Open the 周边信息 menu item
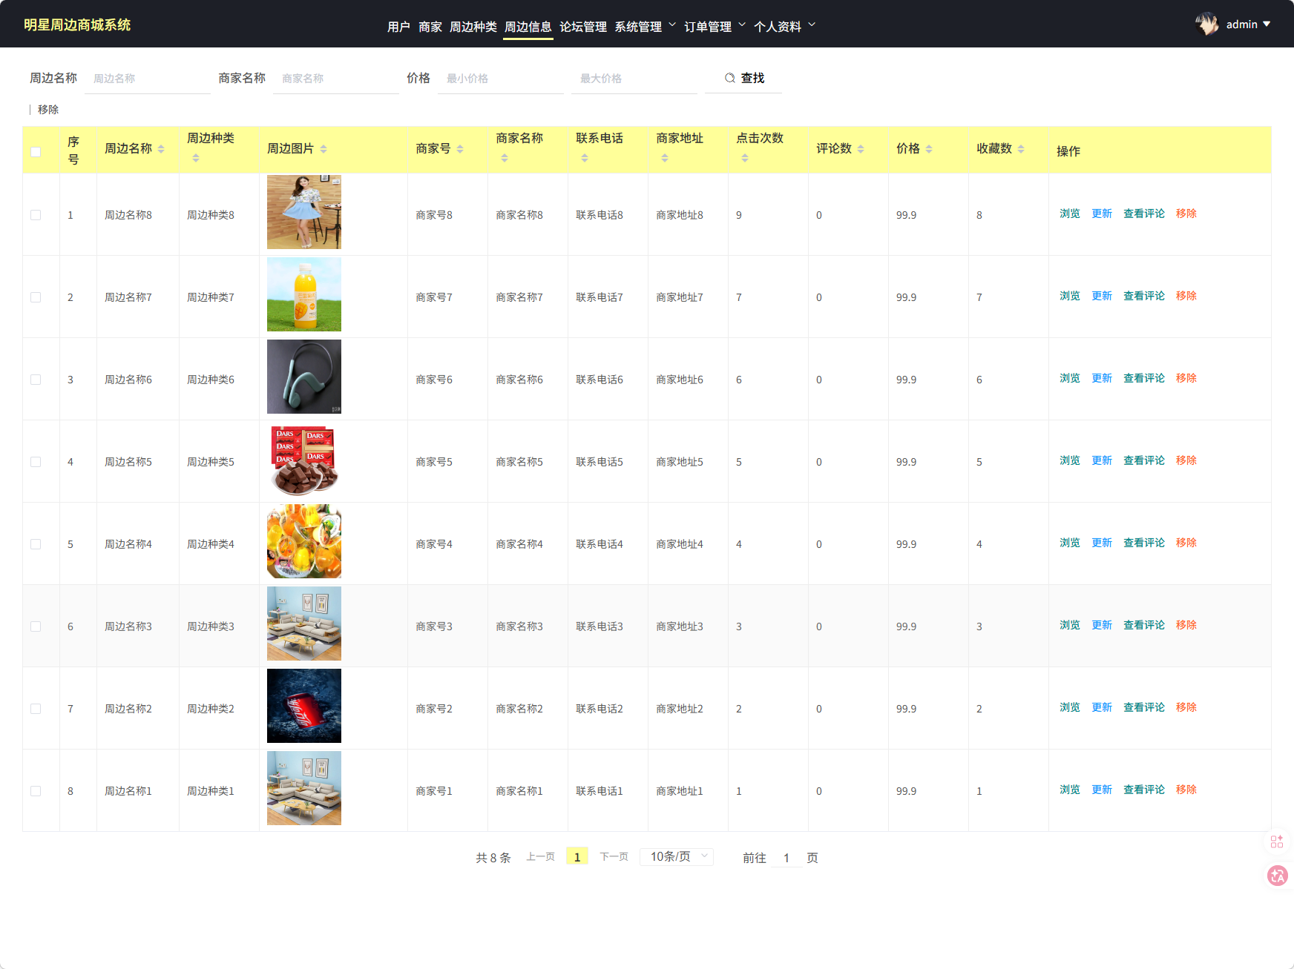This screenshot has width=1294, height=969. (528, 27)
